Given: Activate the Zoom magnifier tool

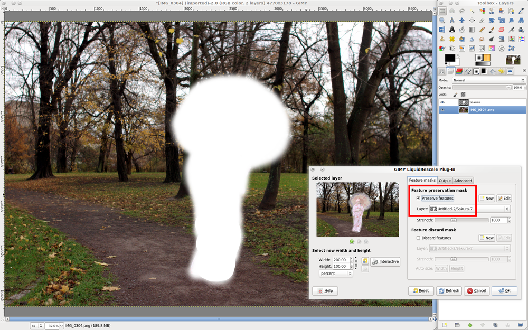Looking at the screenshot, I should click(442, 21).
